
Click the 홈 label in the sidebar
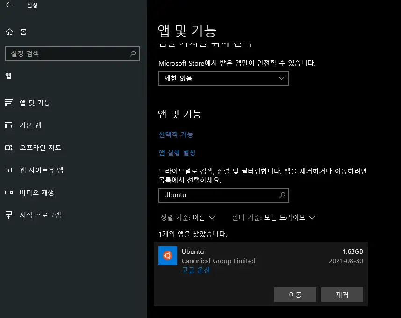point(23,31)
